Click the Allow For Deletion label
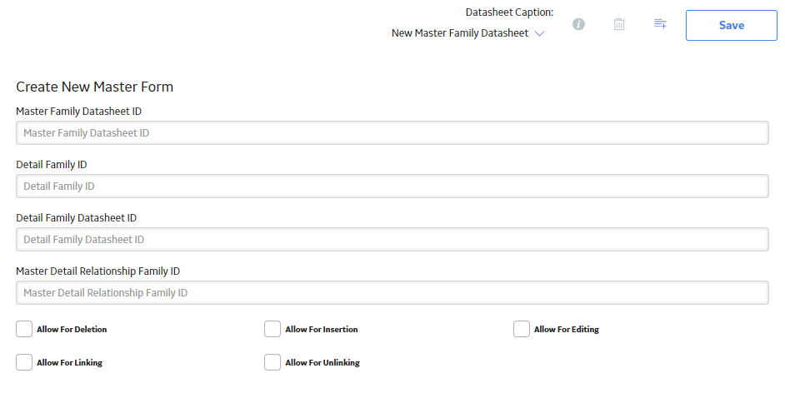 (x=72, y=329)
